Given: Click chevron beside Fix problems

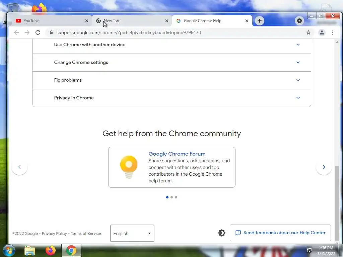Looking at the screenshot, I should tap(298, 80).
